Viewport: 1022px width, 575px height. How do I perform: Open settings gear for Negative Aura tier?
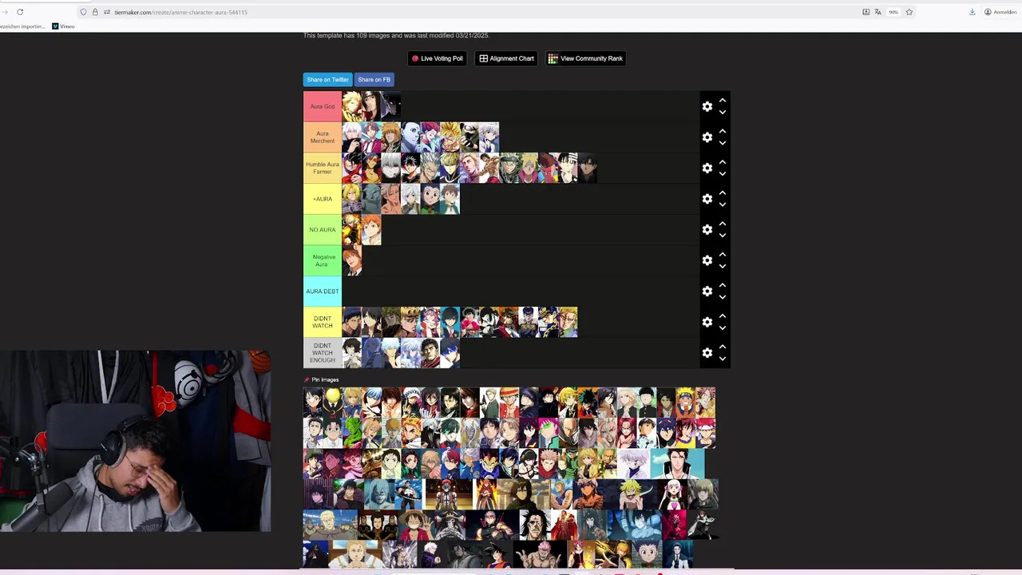707,260
